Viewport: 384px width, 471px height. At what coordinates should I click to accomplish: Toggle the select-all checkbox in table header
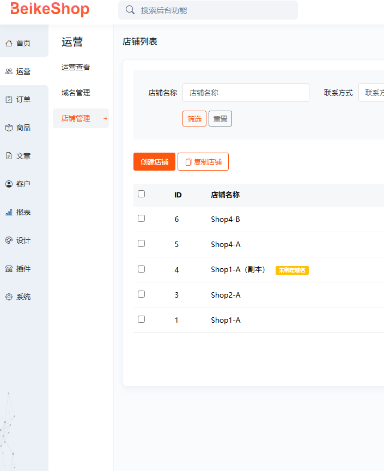tap(142, 194)
